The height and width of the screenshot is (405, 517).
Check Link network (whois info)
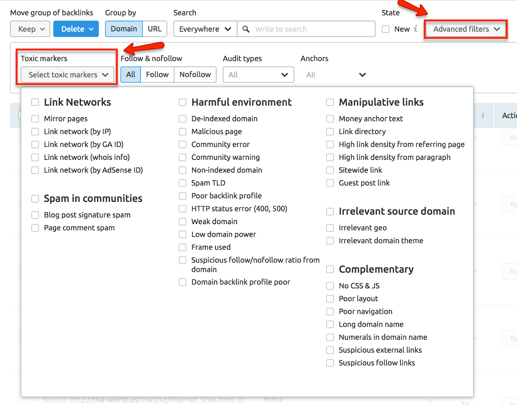point(35,157)
